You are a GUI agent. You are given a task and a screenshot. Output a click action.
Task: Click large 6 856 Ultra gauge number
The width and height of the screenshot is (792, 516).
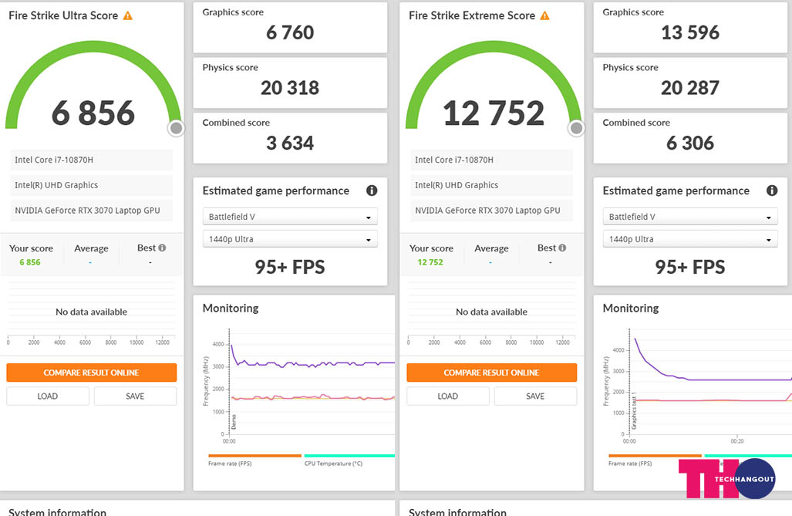pyautogui.click(x=93, y=113)
